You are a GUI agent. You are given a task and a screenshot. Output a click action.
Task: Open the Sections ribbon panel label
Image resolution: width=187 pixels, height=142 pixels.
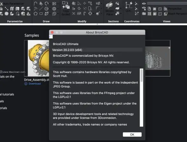(114, 21)
